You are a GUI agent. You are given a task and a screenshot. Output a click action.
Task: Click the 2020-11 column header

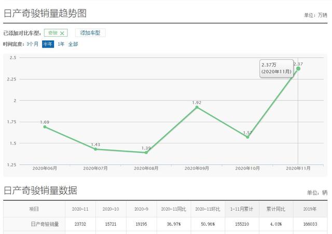pyautogui.click(x=80, y=209)
